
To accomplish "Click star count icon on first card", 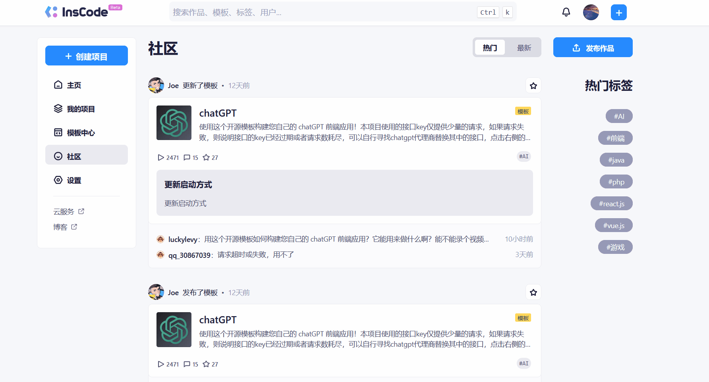I will [x=206, y=157].
